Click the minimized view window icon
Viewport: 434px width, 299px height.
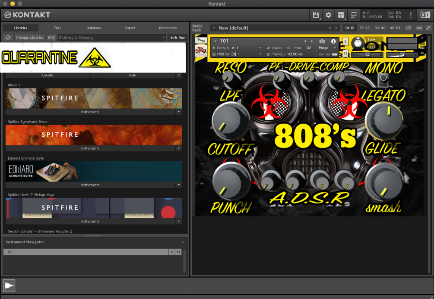point(353,15)
